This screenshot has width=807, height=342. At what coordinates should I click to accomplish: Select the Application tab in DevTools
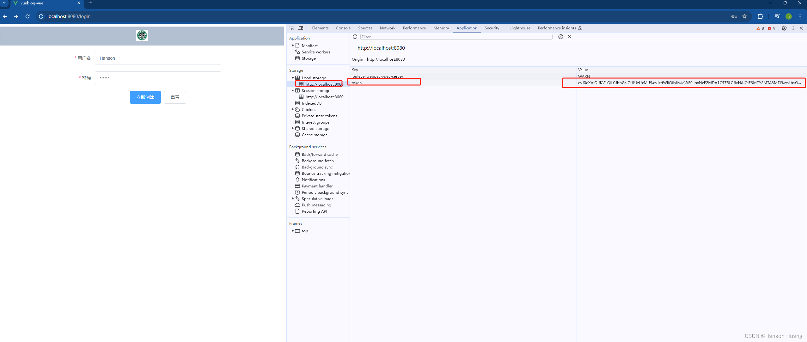pos(466,28)
